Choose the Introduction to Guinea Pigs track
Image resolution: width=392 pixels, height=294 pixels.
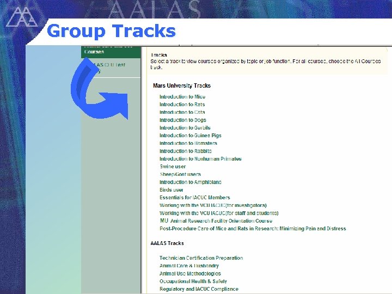pos(190,136)
